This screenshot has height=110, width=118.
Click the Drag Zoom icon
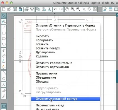pyautogui.click(x=89, y=9)
